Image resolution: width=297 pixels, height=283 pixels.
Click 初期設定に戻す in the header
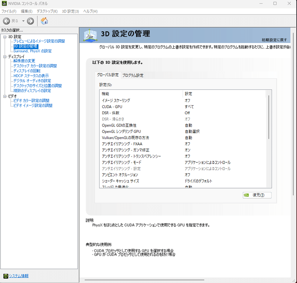274,40
